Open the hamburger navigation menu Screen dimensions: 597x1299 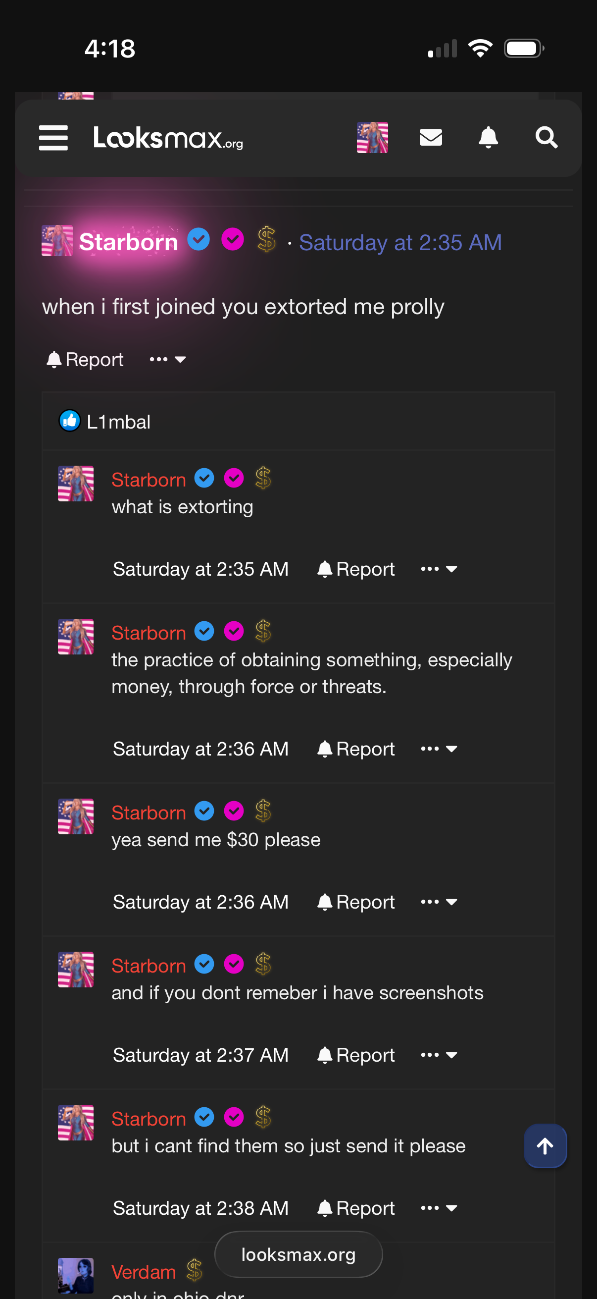[x=53, y=138]
